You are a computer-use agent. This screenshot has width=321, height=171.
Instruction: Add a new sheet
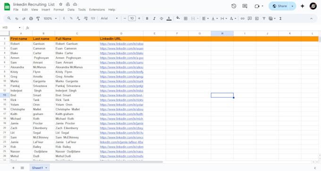coord(13,168)
